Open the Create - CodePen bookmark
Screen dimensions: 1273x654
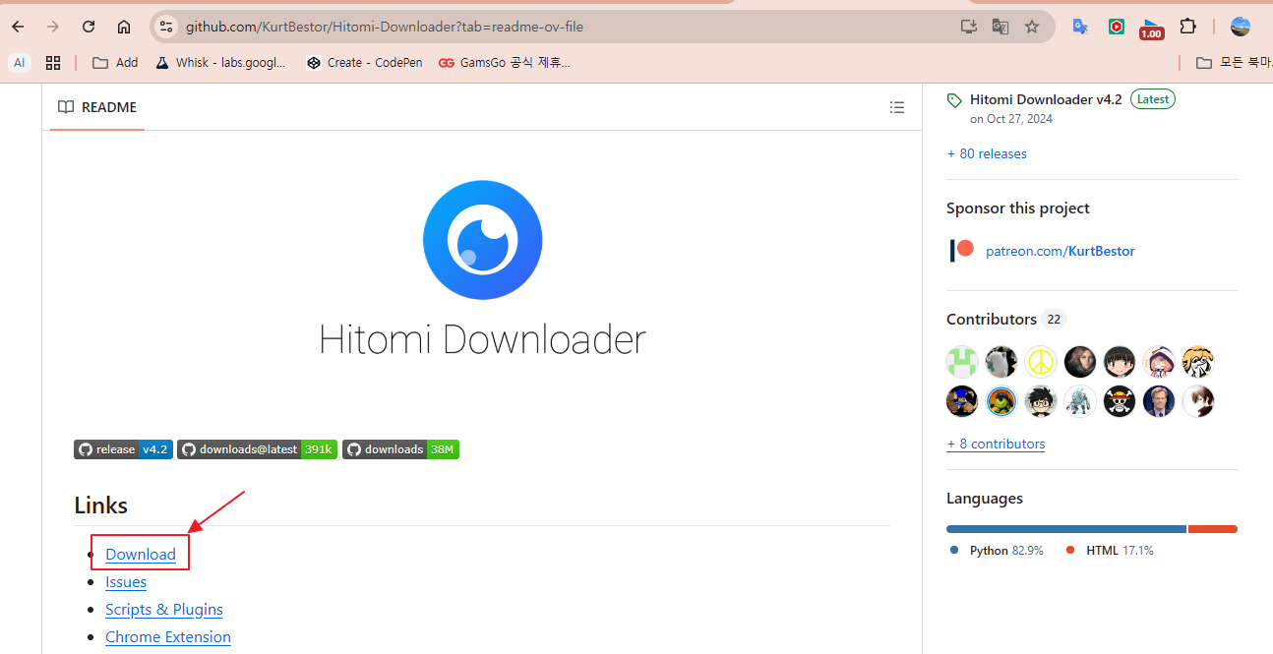click(x=364, y=62)
